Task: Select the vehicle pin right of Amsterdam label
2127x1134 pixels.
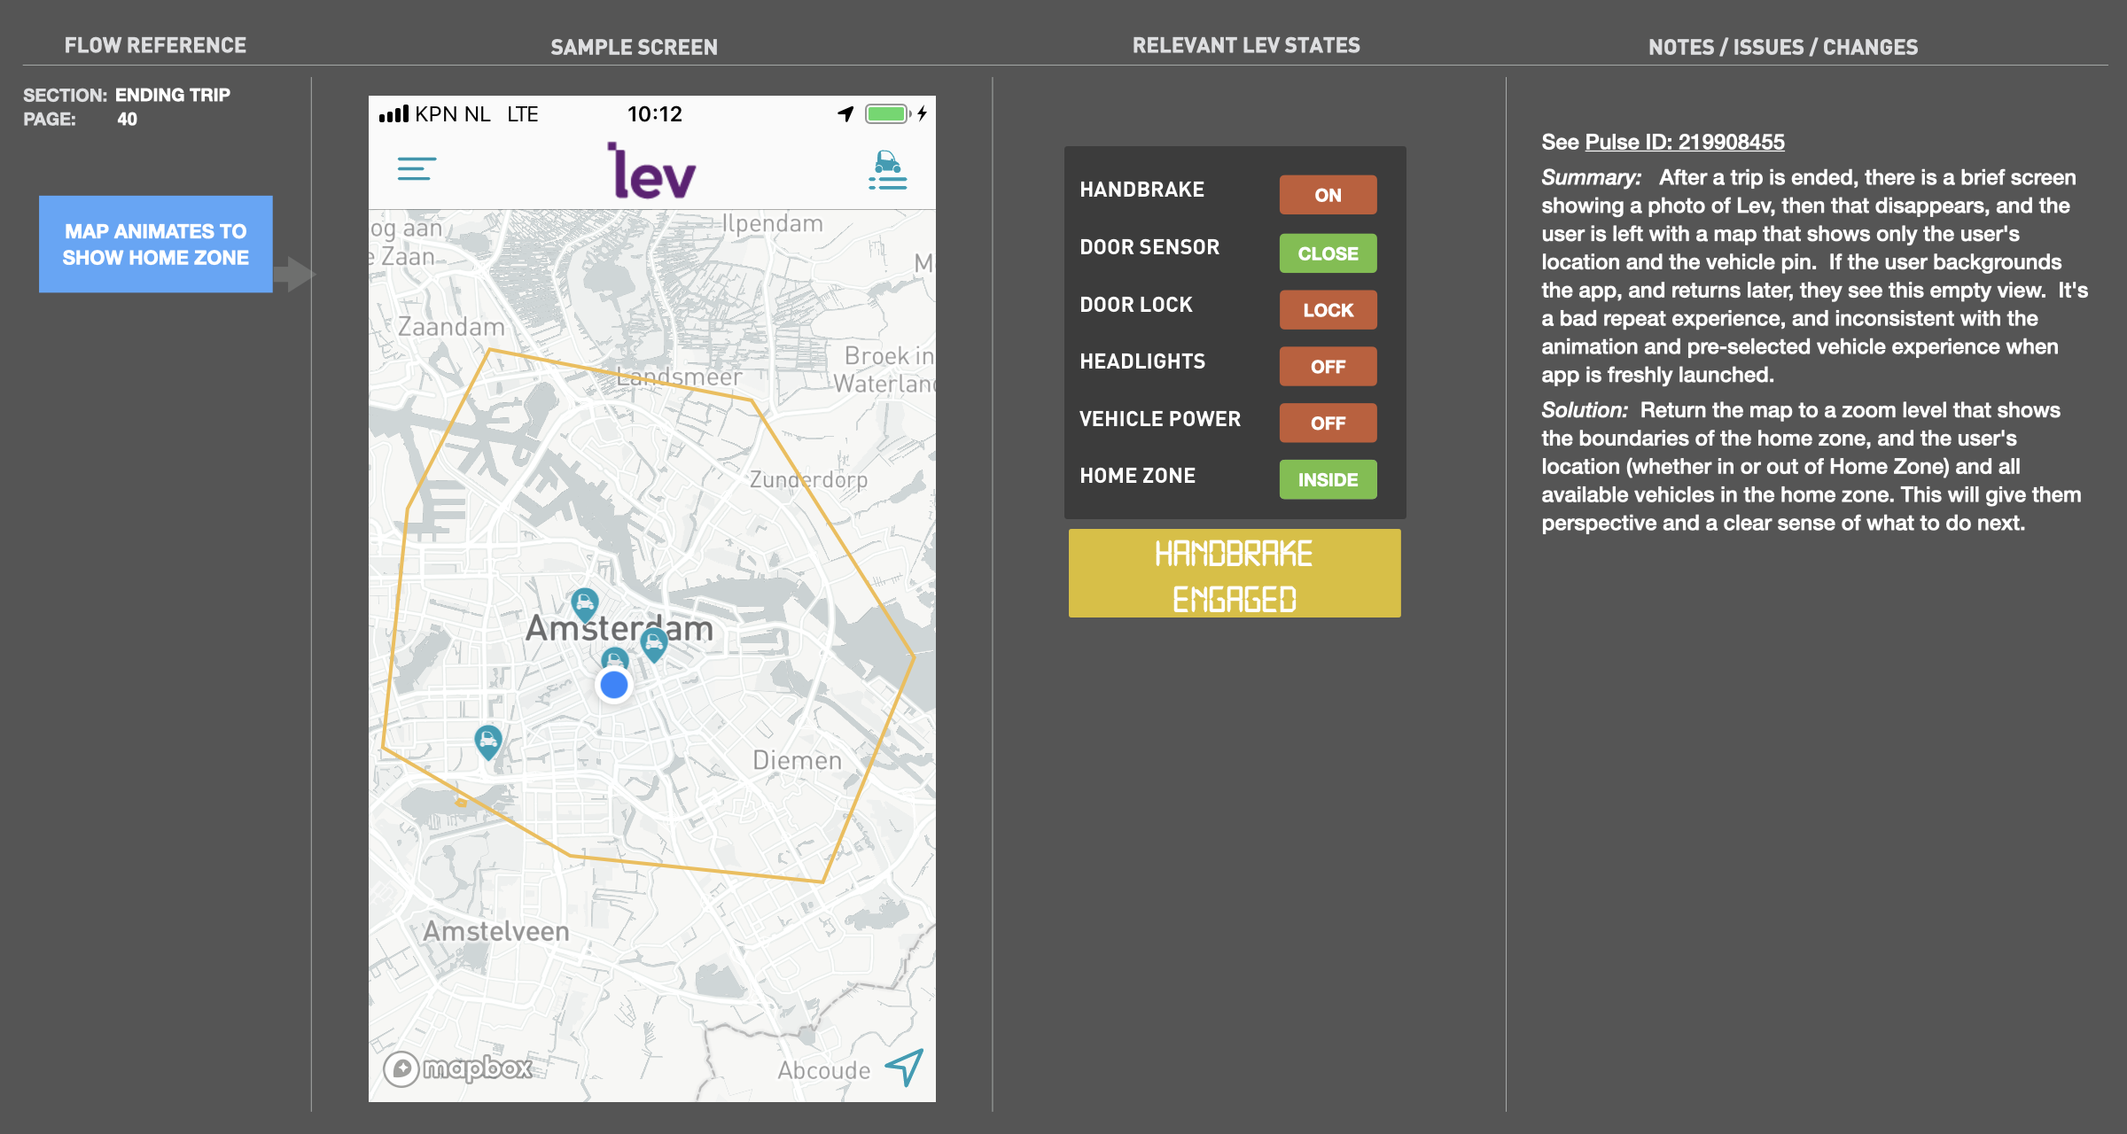Action: tap(654, 643)
